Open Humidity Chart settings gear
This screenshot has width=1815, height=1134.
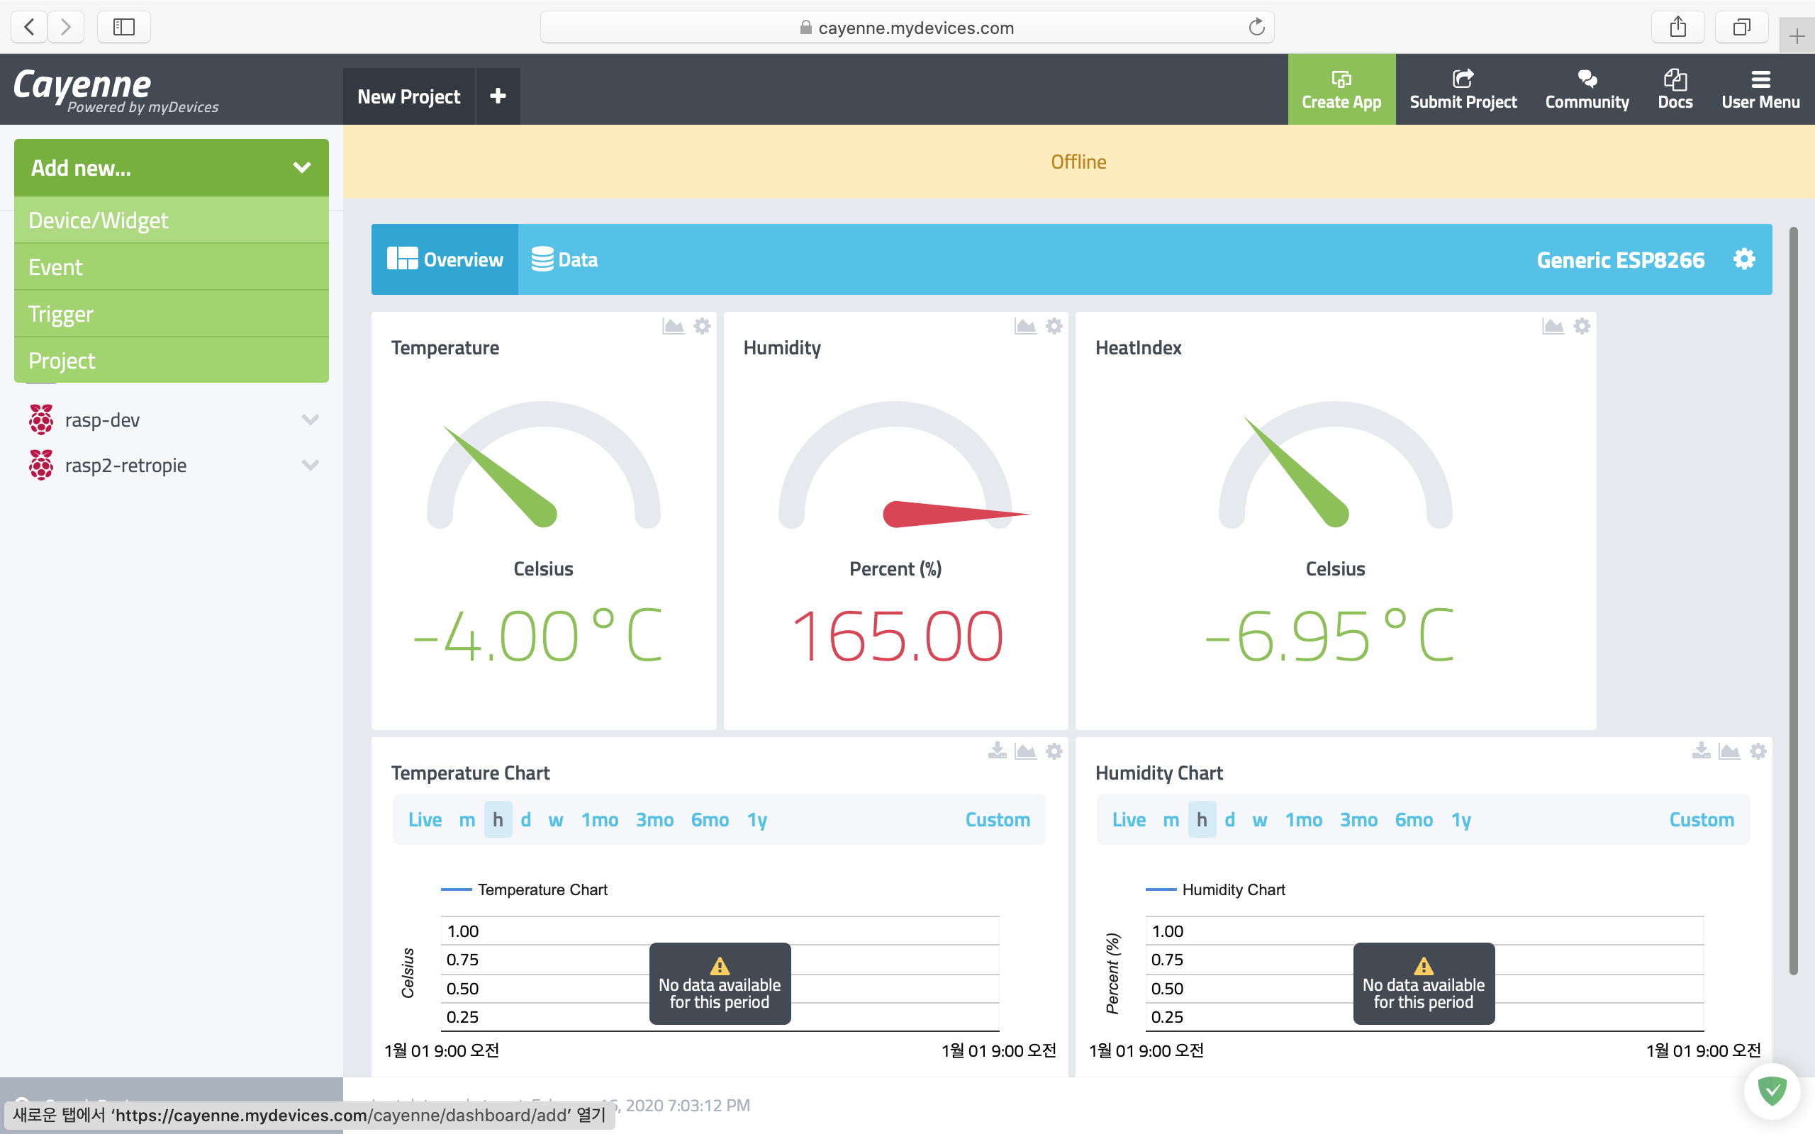(1758, 751)
